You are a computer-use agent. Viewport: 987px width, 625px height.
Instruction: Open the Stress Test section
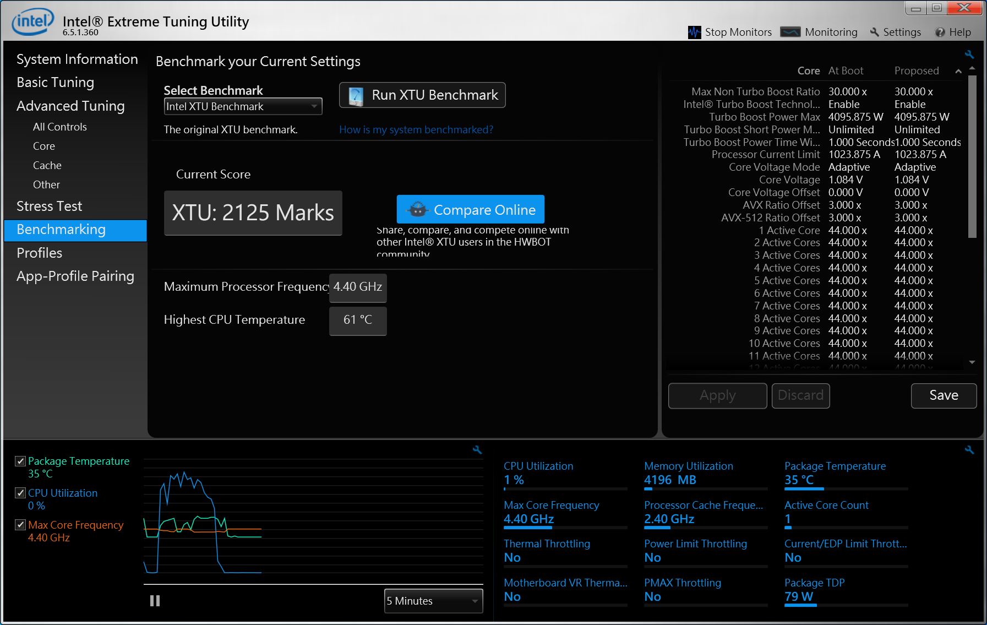[x=49, y=206]
